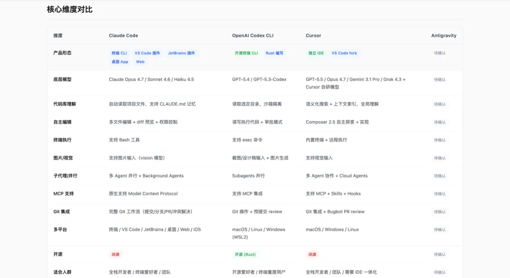Select the 桌面 App tag
Screen dimensions: 510x278
[119, 62]
